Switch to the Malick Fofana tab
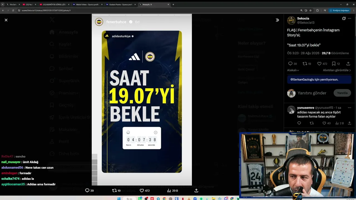Screen dimensions: 356x200 (87, 4)
